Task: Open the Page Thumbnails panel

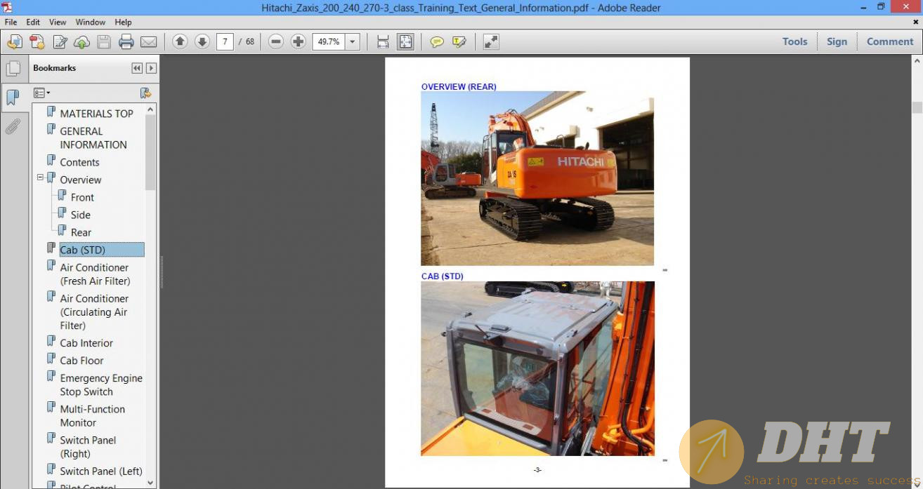Action: pyautogui.click(x=13, y=69)
